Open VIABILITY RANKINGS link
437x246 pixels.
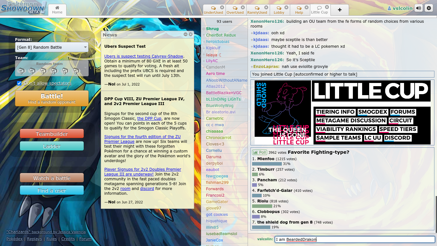tap(346, 129)
